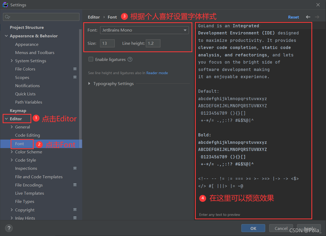The image size is (326, 236).
Task: Click the help question mark next to Enable ligatures
Action: (x=130, y=59)
